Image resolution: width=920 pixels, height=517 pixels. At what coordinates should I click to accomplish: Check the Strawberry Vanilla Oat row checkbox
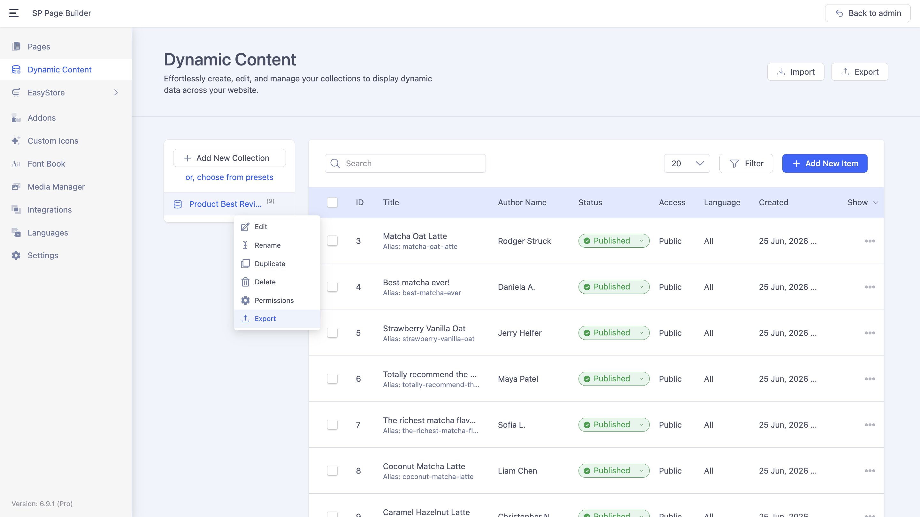pyautogui.click(x=332, y=333)
